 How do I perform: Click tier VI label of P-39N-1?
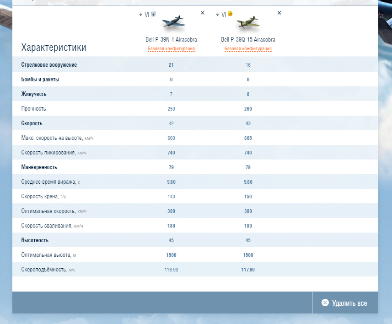pyautogui.click(x=147, y=15)
